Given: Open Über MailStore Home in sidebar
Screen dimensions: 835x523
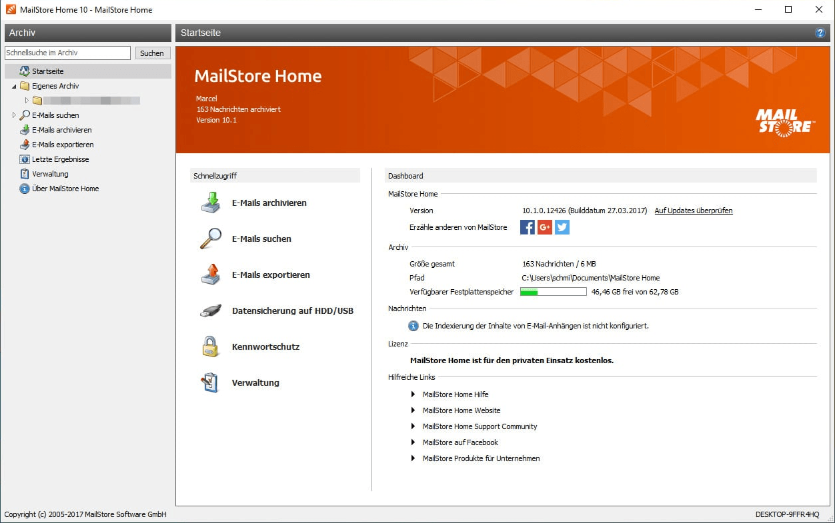Looking at the screenshot, I should [65, 189].
